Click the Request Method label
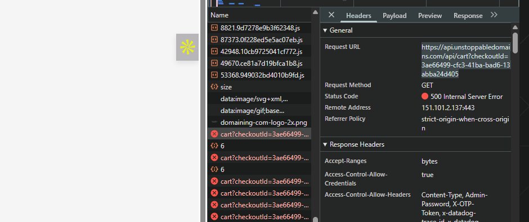This screenshot has height=222, width=529. click(348, 85)
